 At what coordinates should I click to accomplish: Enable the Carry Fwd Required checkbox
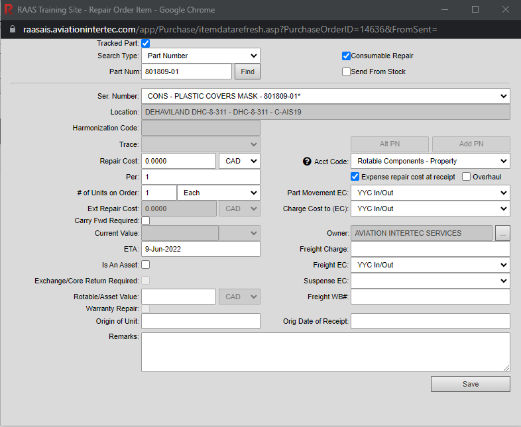[146, 220]
